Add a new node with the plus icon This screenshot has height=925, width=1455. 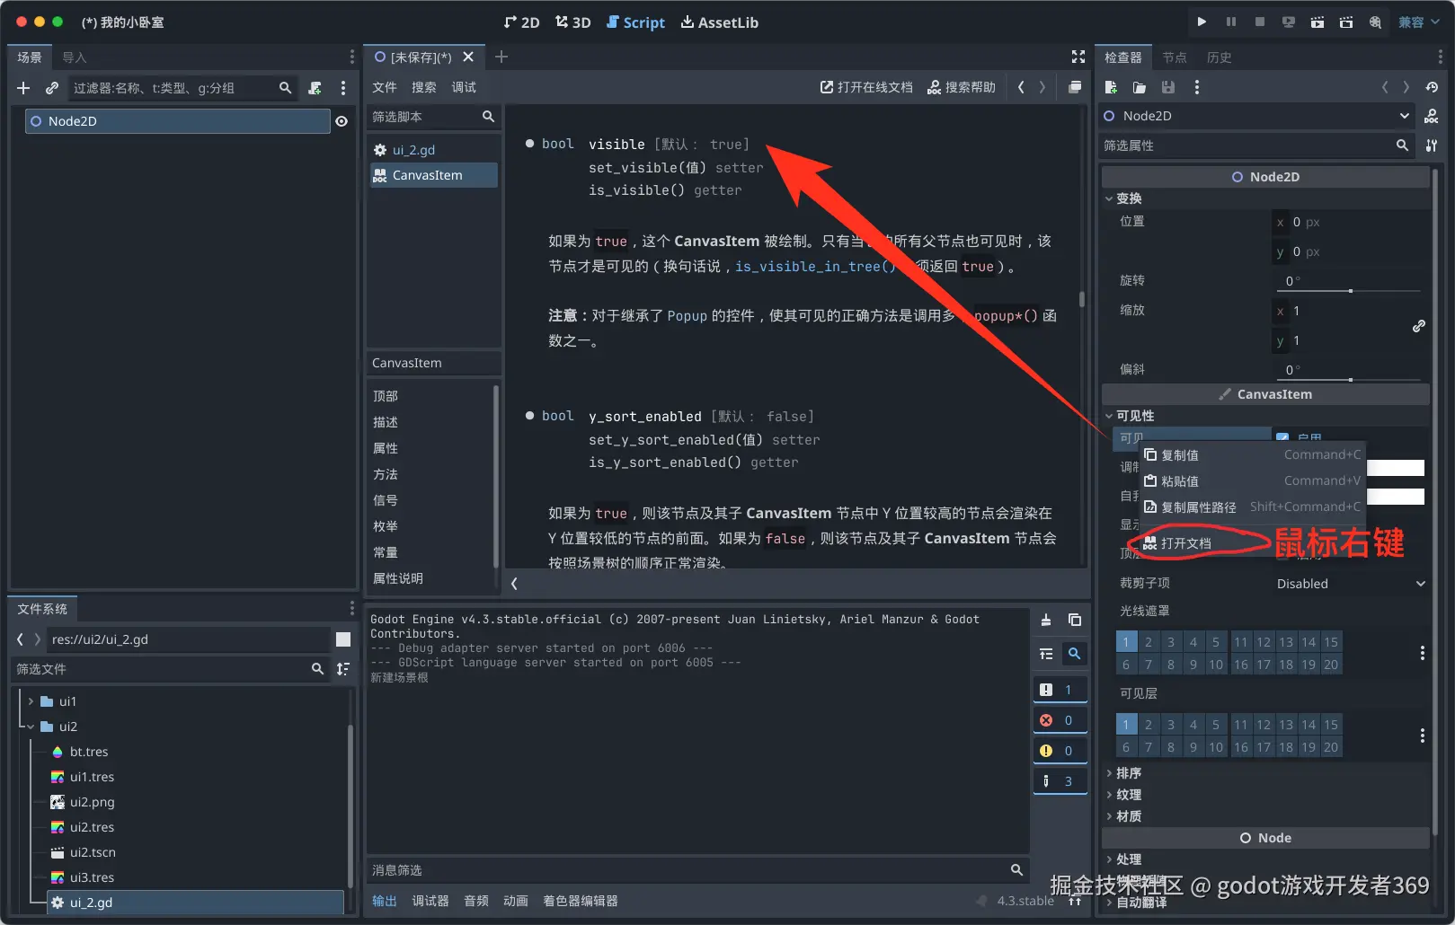coord(23,88)
